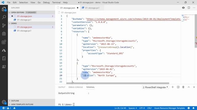Collapse the OPEN EDITORS section

pos(31,13)
